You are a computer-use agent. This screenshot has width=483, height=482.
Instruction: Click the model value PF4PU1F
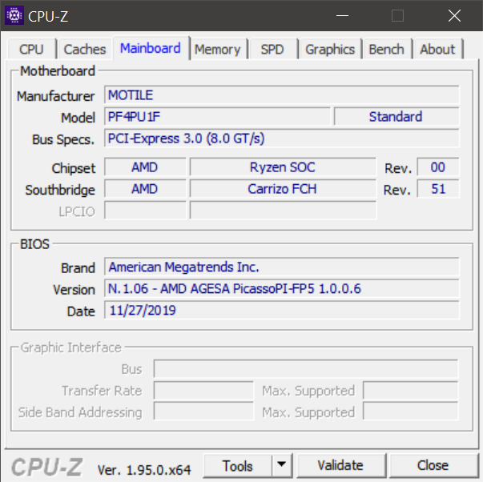pos(217,116)
